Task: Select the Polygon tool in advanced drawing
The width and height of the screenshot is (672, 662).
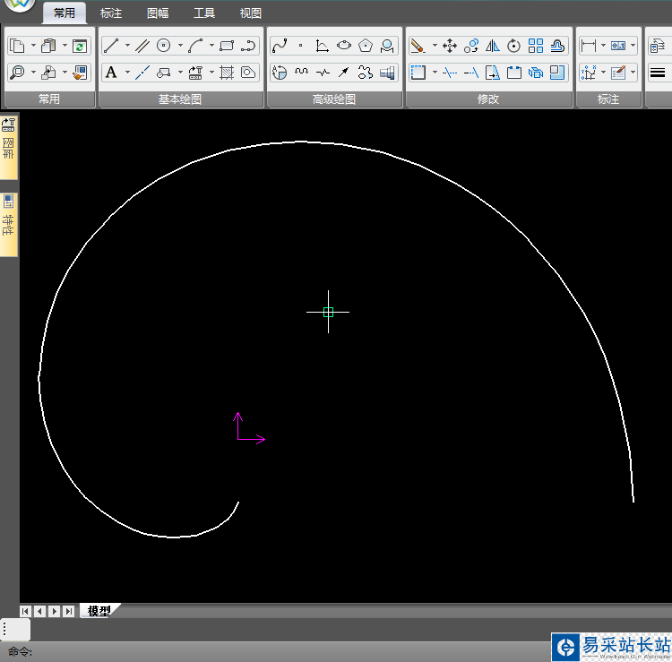Action: (366, 46)
